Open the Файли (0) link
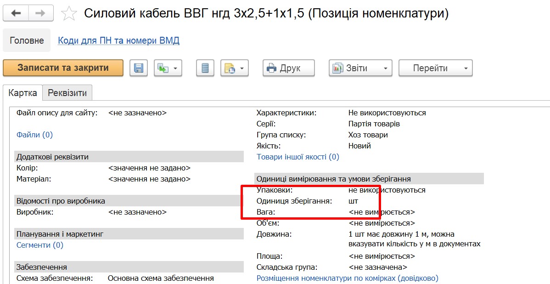Image resolution: width=550 pixels, height=284 pixels. [x=35, y=135]
